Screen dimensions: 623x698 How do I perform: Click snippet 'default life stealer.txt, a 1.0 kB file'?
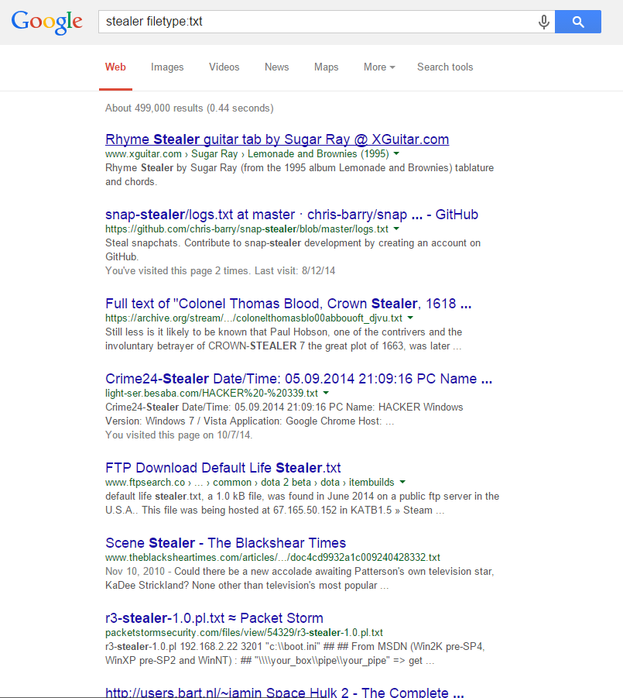[x=303, y=503]
